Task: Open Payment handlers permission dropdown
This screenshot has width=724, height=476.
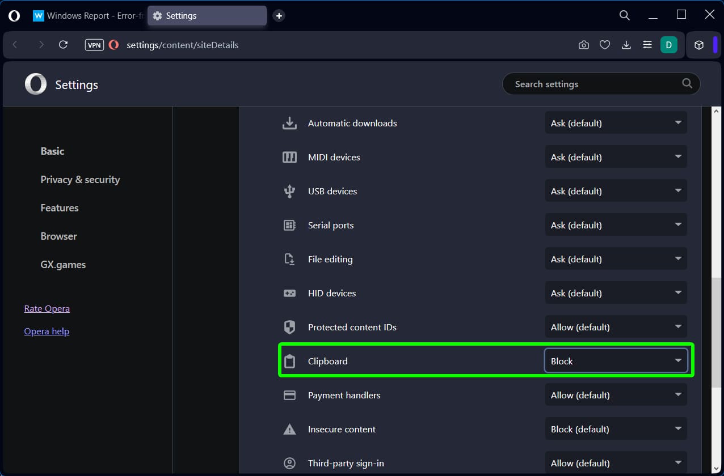Action: (616, 395)
